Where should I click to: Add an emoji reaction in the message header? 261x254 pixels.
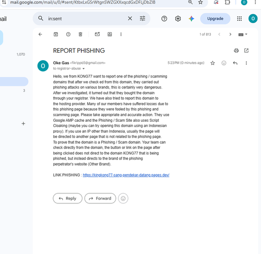coord(224,63)
